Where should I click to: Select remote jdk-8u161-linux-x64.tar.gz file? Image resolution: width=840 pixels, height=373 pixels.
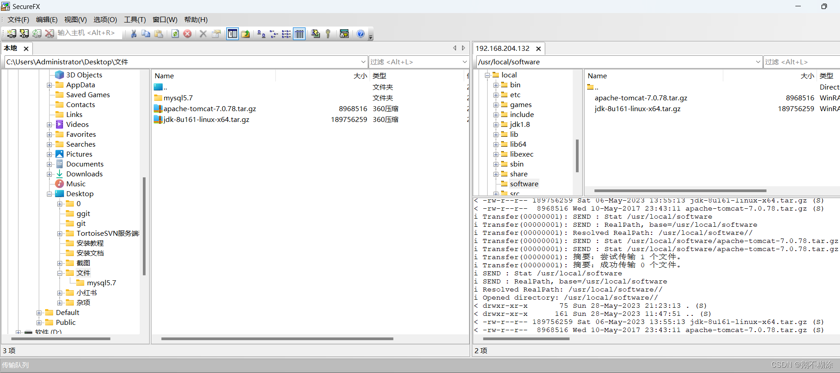(x=637, y=108)
